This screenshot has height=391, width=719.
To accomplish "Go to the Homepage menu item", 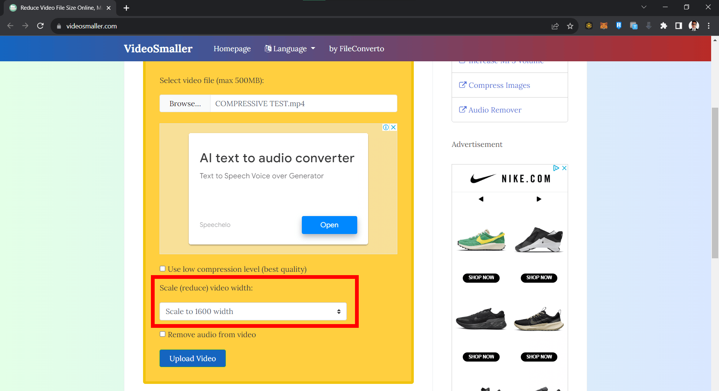I will click(x=232, y=49).
